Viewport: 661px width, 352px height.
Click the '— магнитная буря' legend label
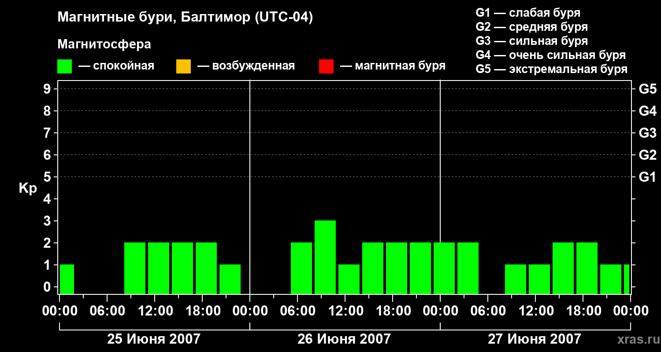[393, 66]
